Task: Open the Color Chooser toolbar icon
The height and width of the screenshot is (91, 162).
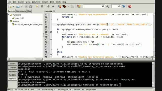Action: (79, 6)
